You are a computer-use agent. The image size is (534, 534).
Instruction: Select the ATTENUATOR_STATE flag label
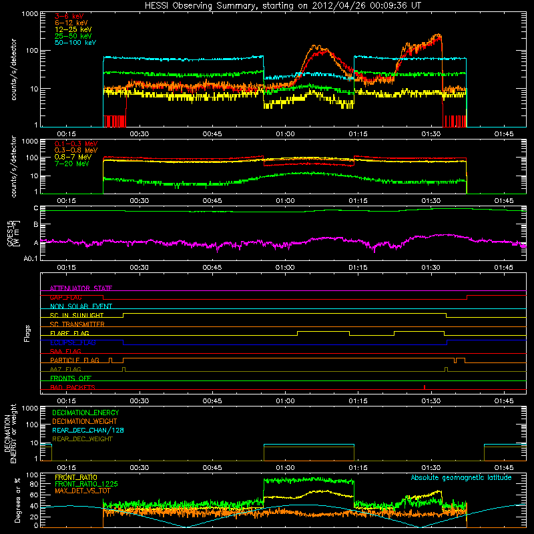[81, 288]
